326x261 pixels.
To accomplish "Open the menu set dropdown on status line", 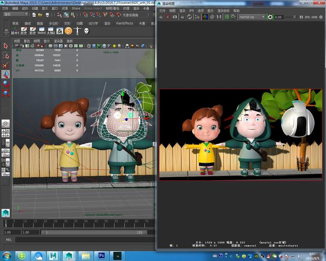I will pos(16,14).
